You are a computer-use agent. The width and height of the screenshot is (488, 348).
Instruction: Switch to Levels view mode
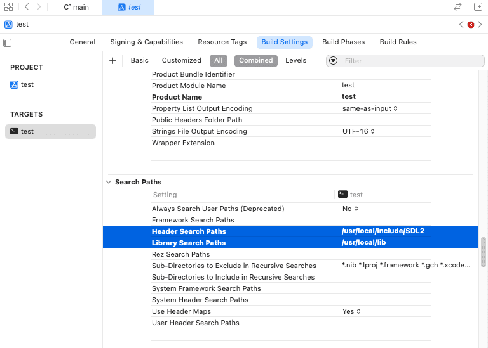(295, 61)
